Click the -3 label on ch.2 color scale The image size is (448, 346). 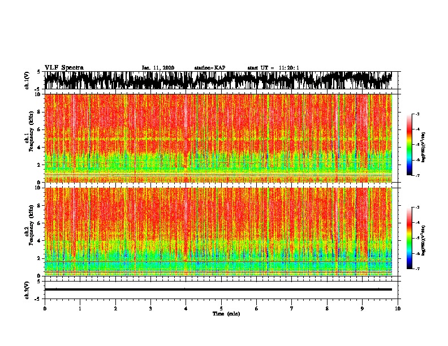point(417,207)
